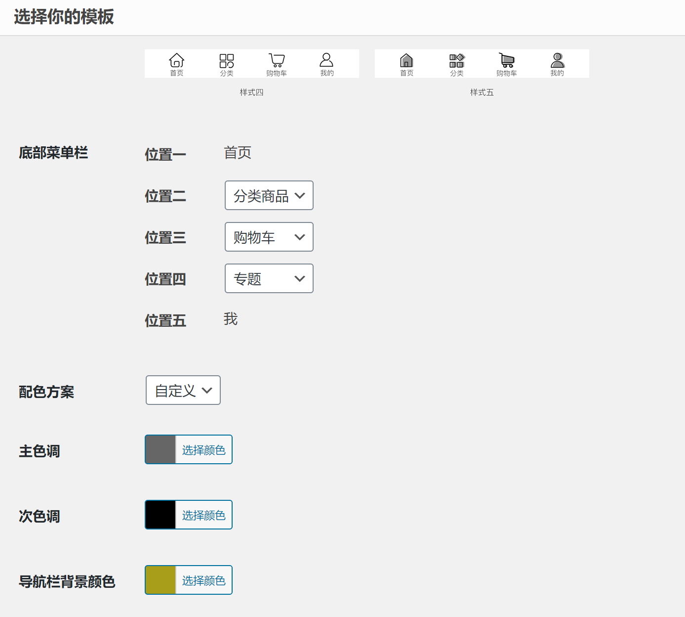Click the category grid icon in 样式四

pos(227,61)
